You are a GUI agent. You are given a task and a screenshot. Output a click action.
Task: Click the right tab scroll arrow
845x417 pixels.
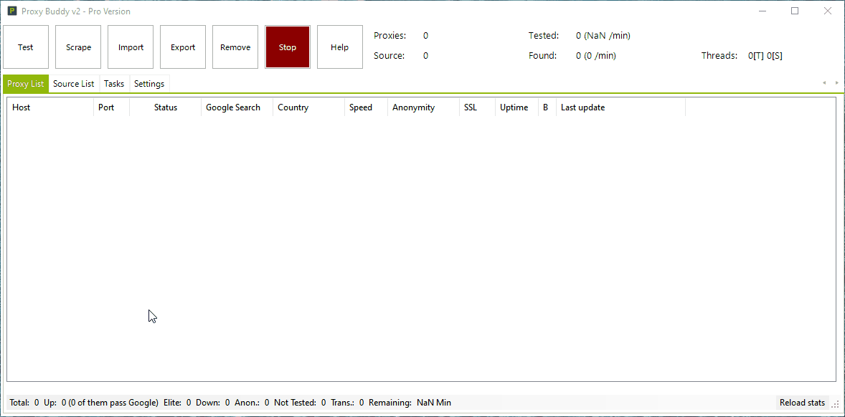836,83
